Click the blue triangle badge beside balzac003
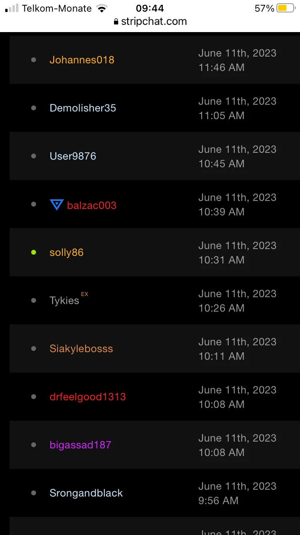The image size is (300, 535). coord(57,205)
